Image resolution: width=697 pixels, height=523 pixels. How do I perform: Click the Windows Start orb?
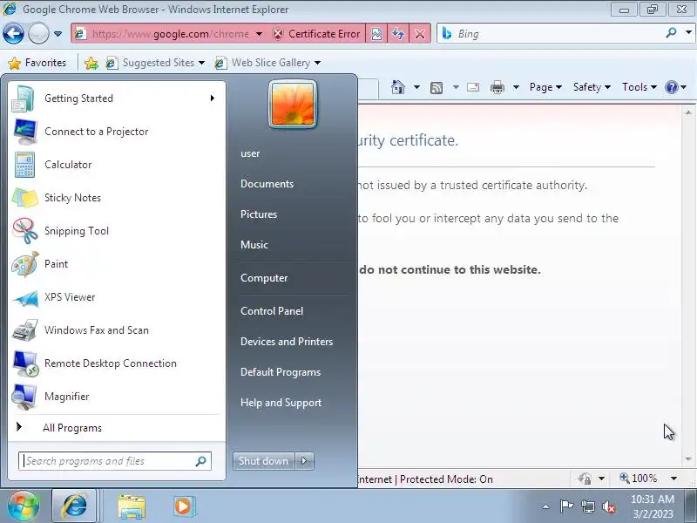point(24,506)
